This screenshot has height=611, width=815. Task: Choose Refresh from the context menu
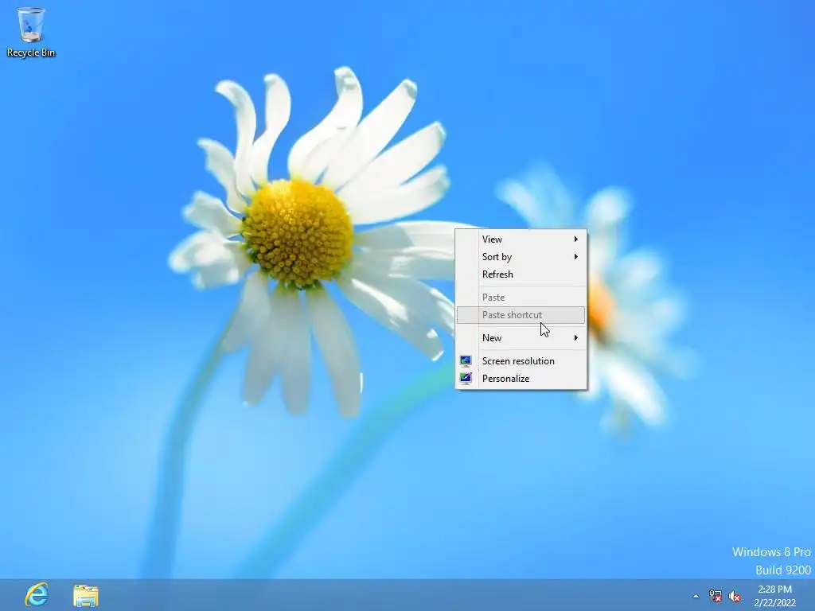(521, 274)
